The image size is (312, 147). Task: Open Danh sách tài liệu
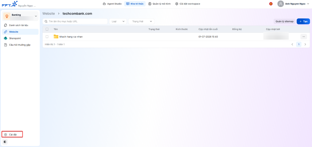coord(20,25)
